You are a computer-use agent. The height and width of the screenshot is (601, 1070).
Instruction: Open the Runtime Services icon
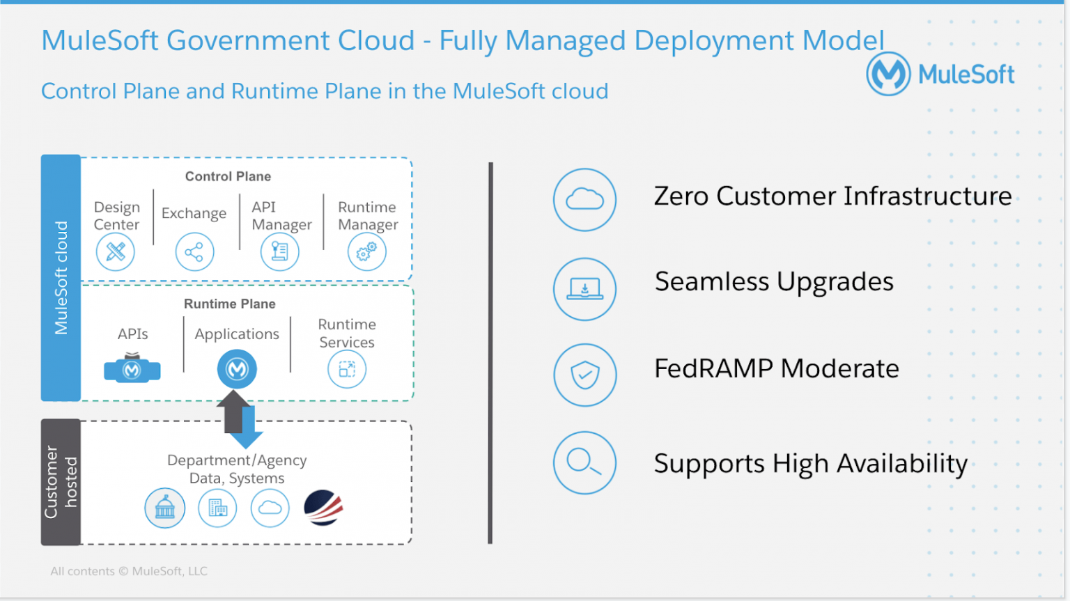pos(347,370)
